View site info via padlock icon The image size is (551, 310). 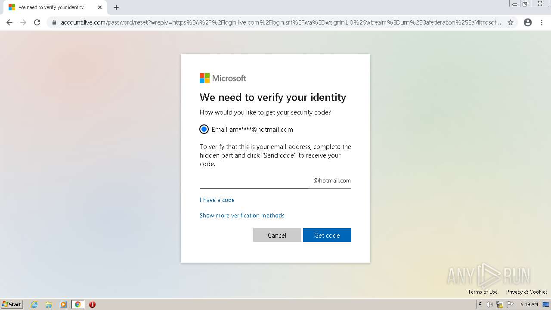pos(54,22)
